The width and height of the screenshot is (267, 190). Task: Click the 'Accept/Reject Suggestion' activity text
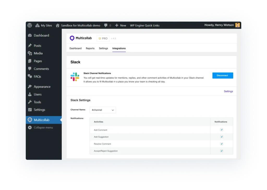[x=106, y=151]
